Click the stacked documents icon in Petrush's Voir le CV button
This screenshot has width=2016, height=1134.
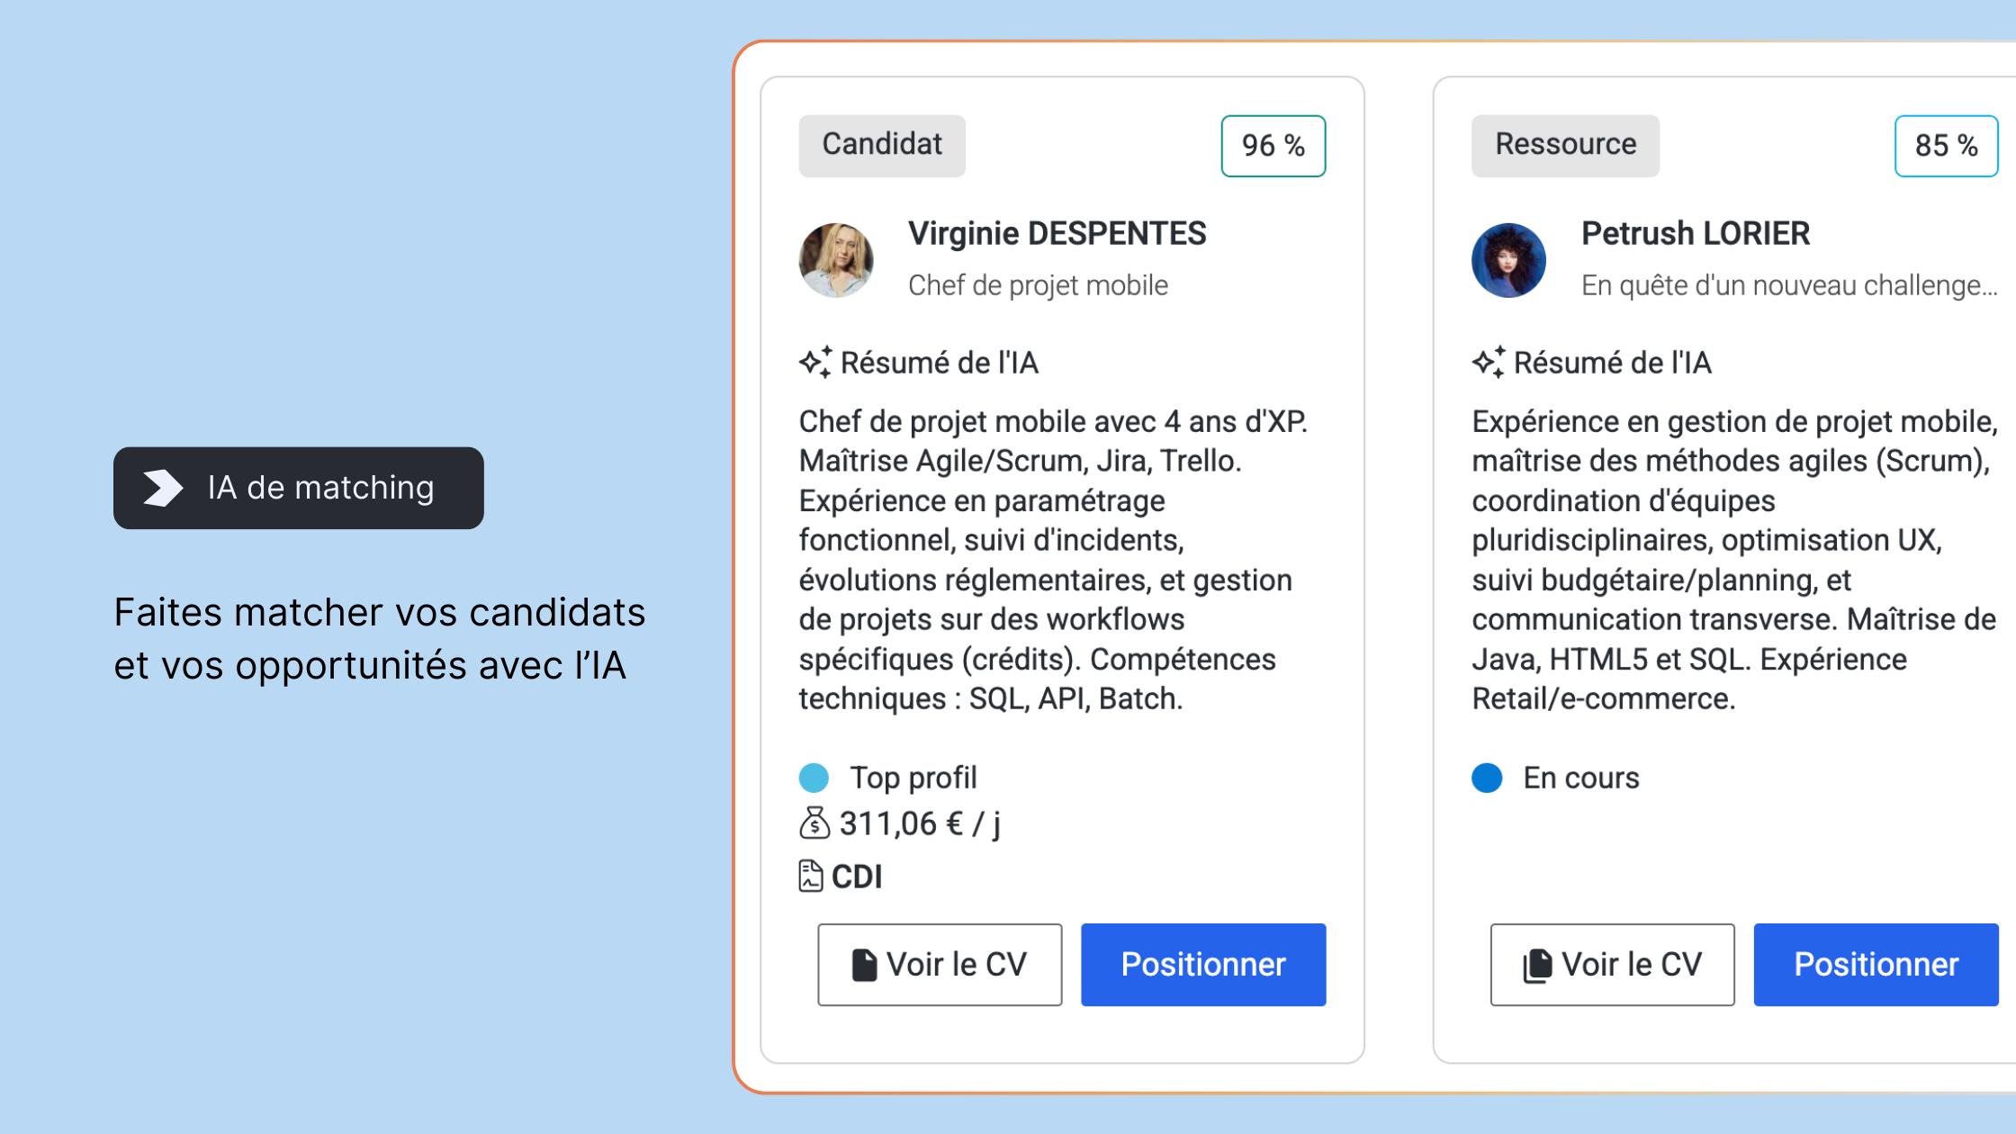pos(1538,964)
